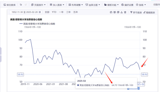Click the 季节图表 filter funnel icon
The image size is (160, 92).
131,12
